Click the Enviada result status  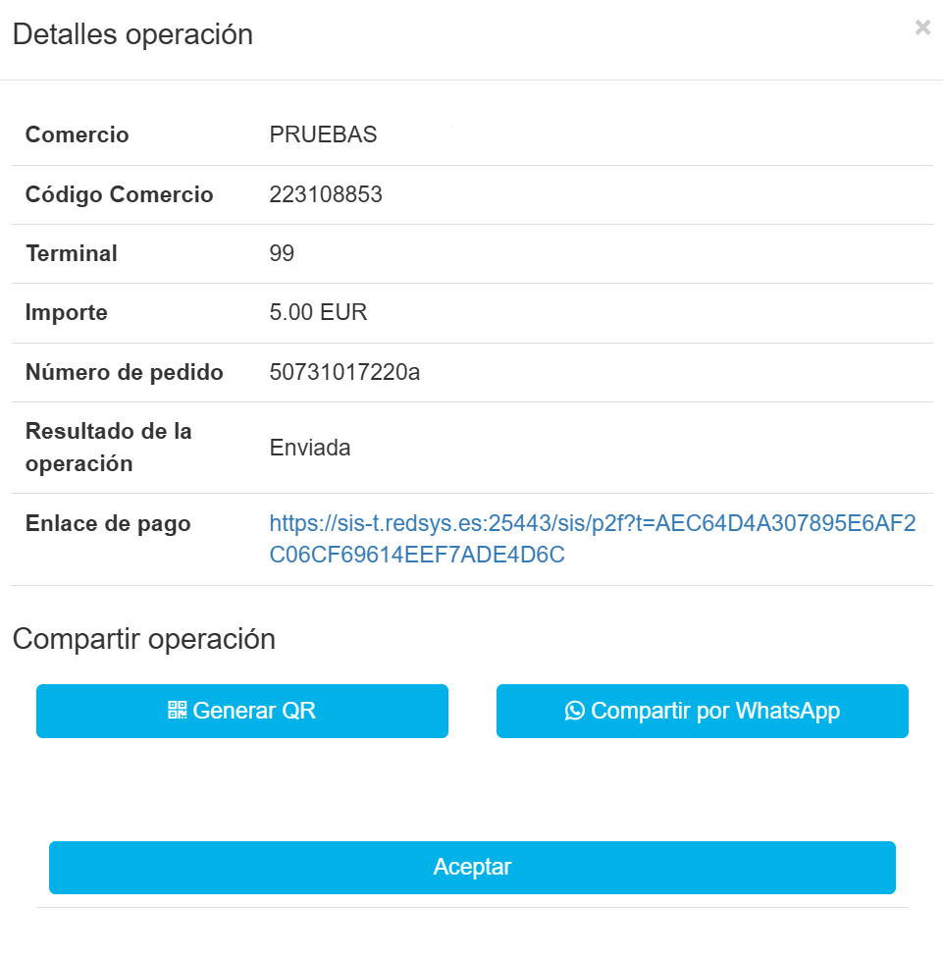310,448
